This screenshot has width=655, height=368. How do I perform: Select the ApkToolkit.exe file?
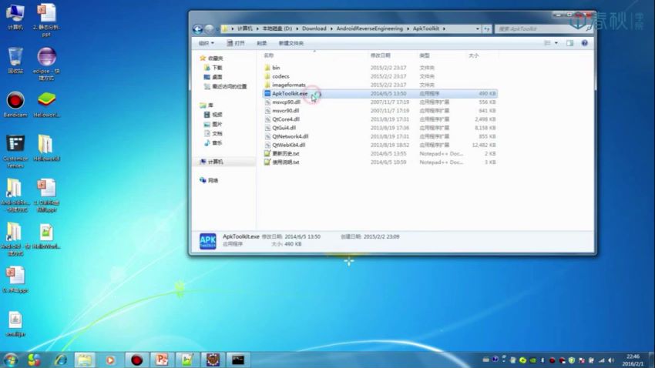point(290,93)
